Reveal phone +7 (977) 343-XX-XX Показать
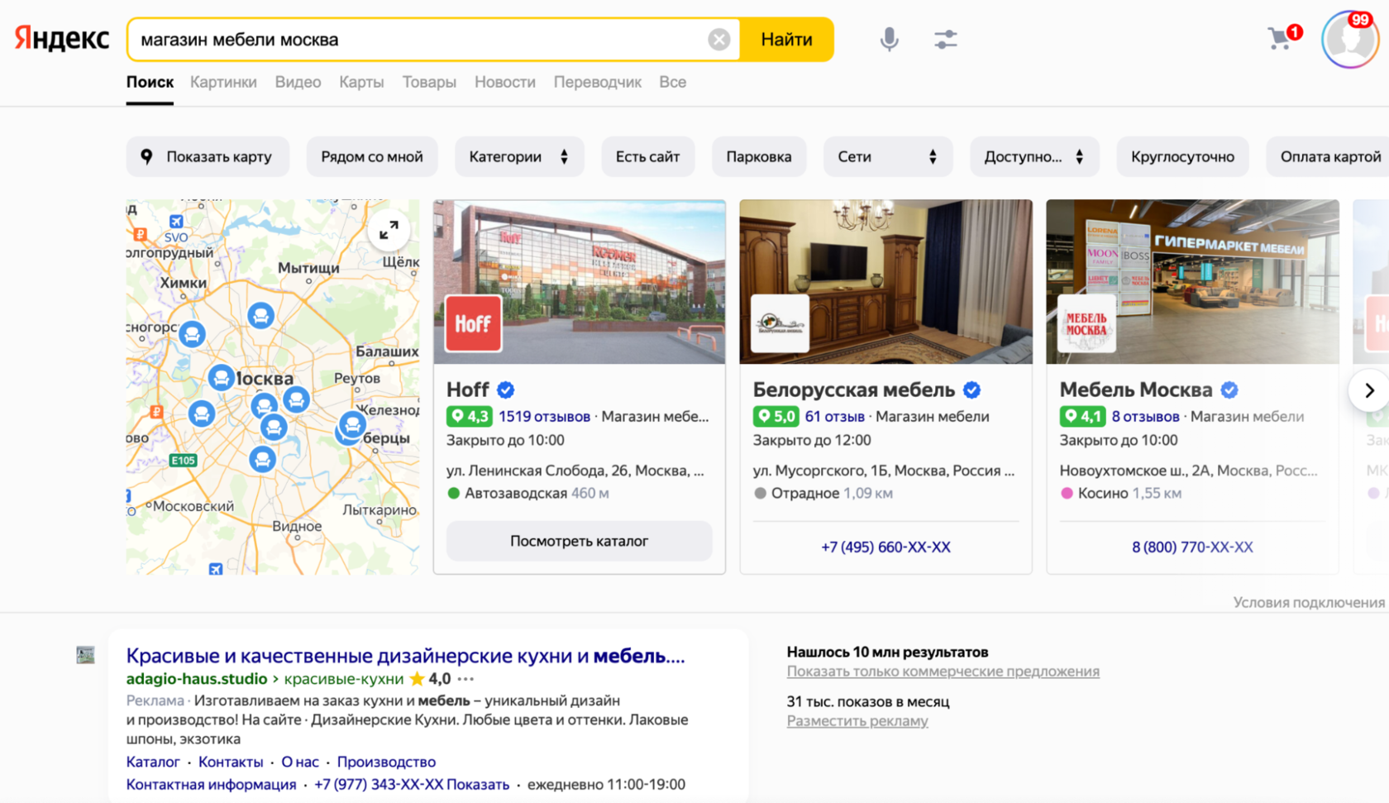Image resolution: width=1389 pixels, height=803 pixels. [412, 784]
